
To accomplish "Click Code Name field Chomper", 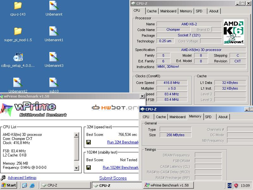I will coord(173,29).
